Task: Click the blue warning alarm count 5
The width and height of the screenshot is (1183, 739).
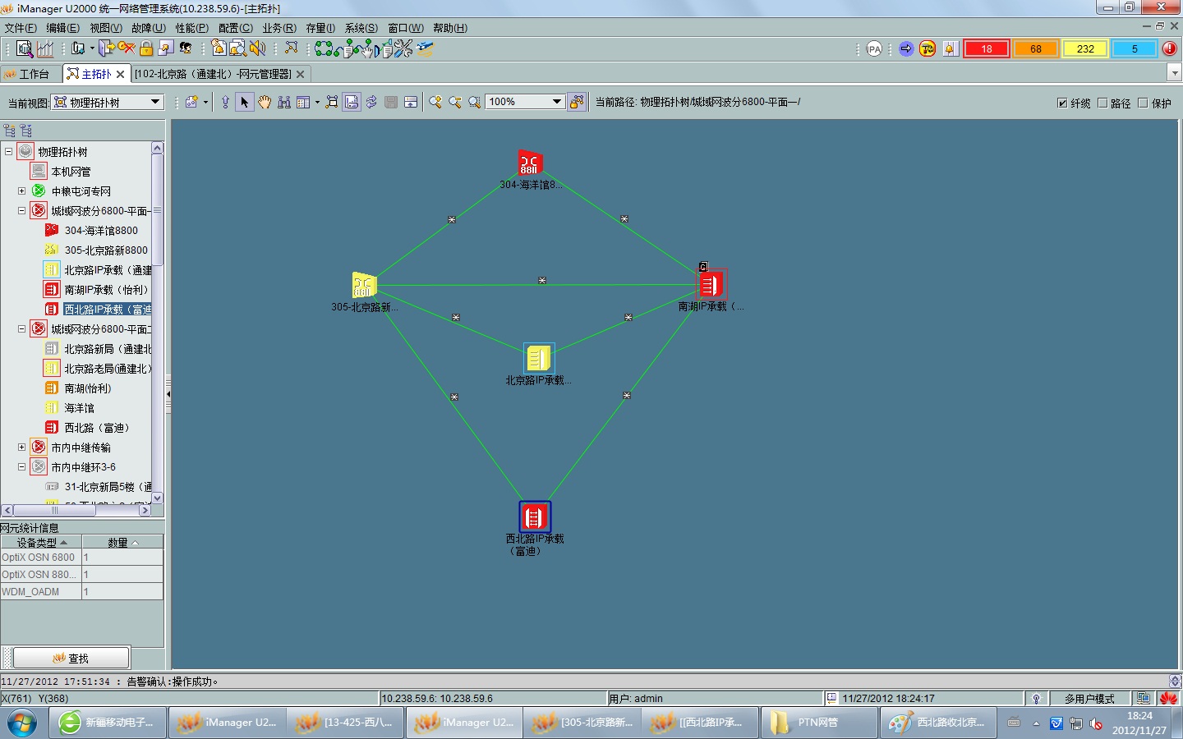Action: point(1135,48)
